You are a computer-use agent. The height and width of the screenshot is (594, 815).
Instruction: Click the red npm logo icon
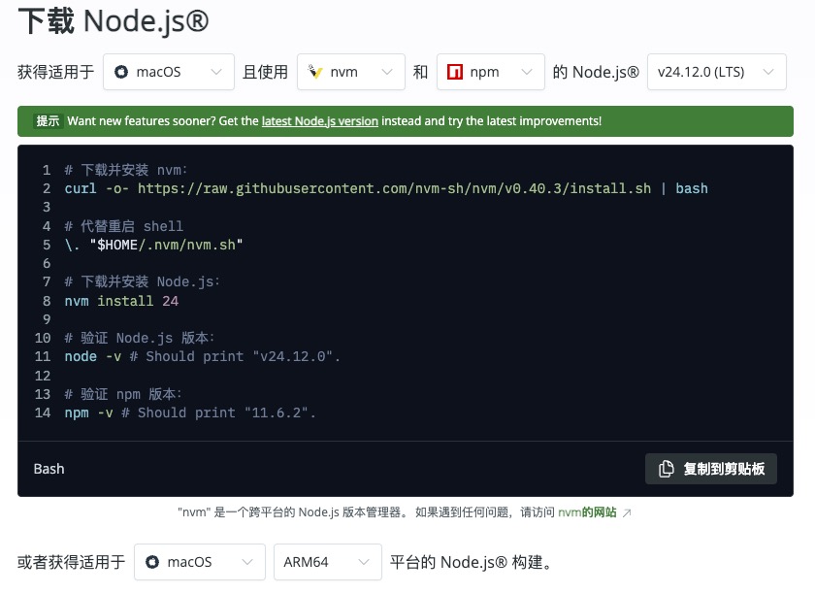coord(455,72)
